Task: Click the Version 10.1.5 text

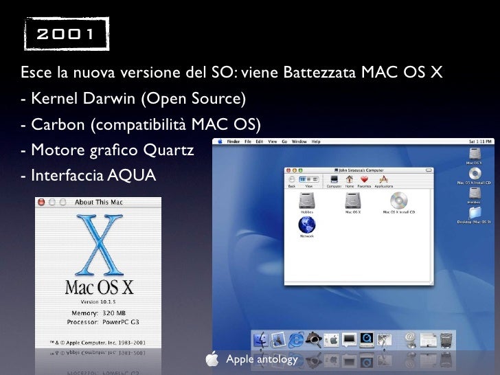Action: [x=98, y=302]
